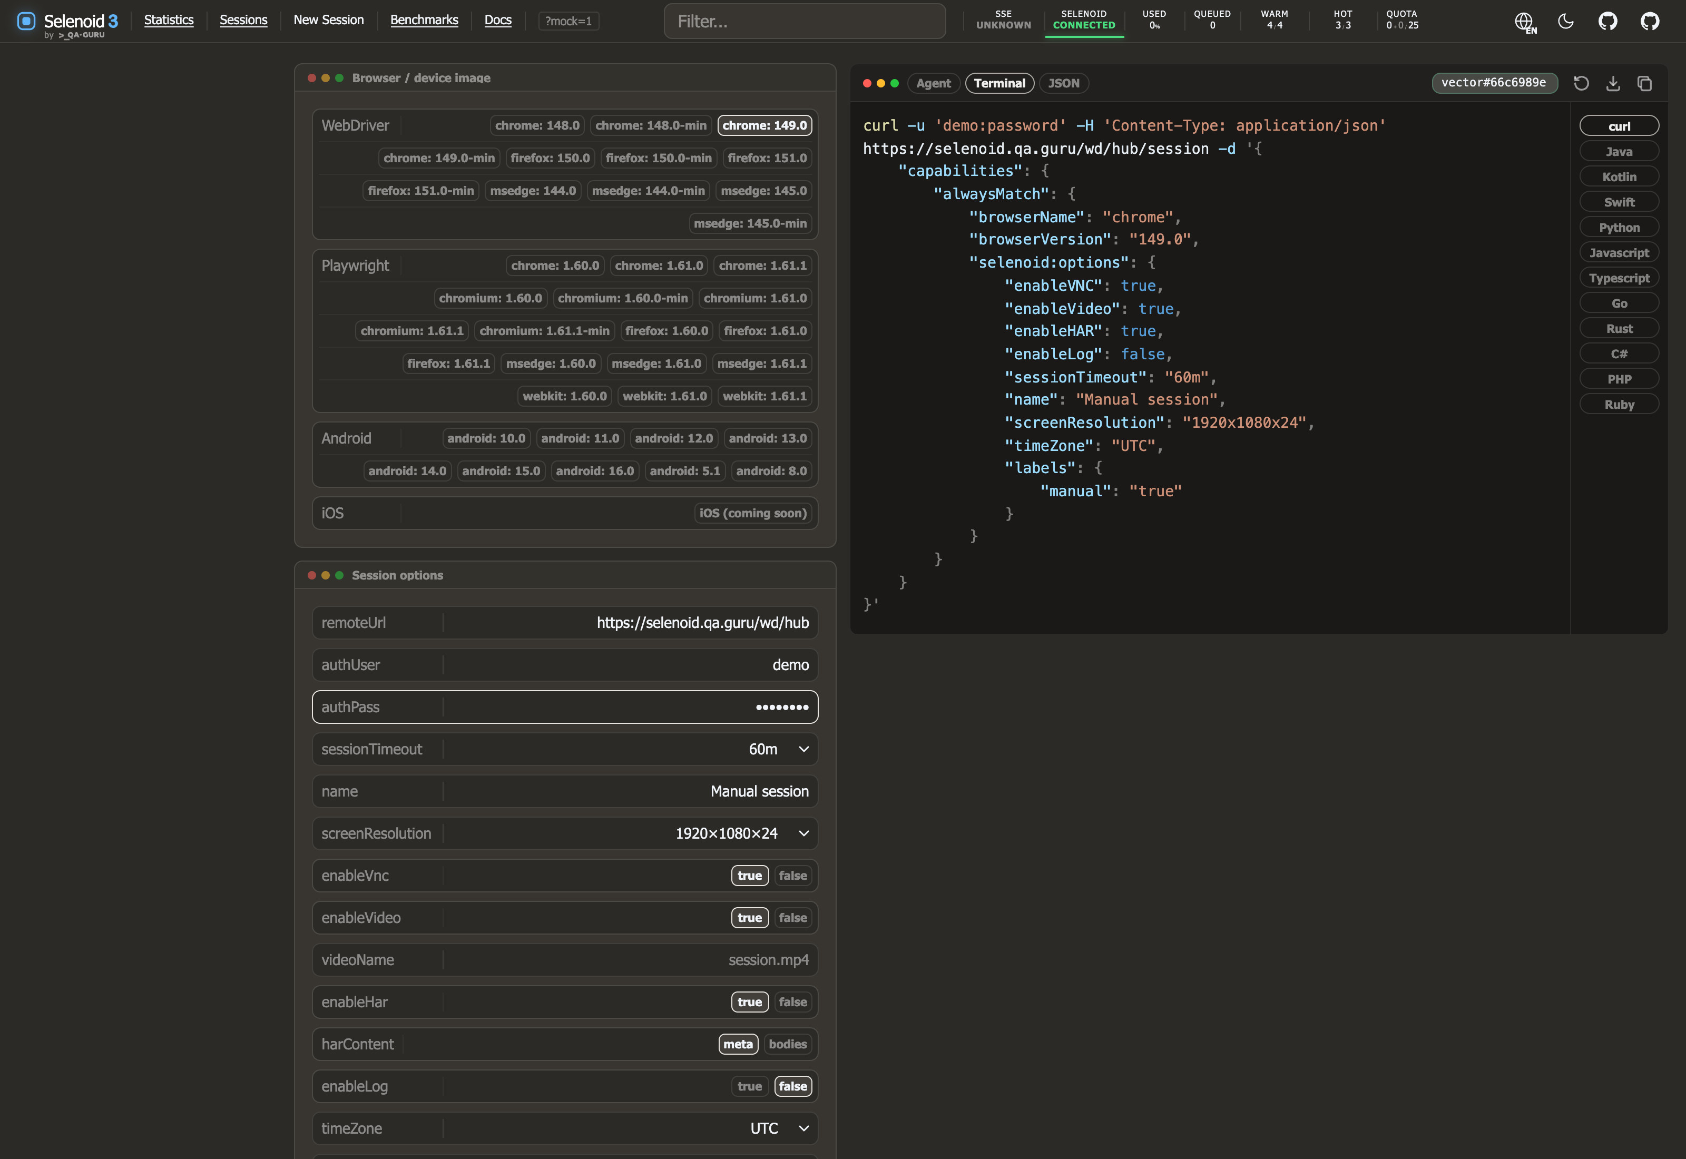1686x1159 pixels.
Task: Select android: 5.1 image
Action: [x=685, y=472]
